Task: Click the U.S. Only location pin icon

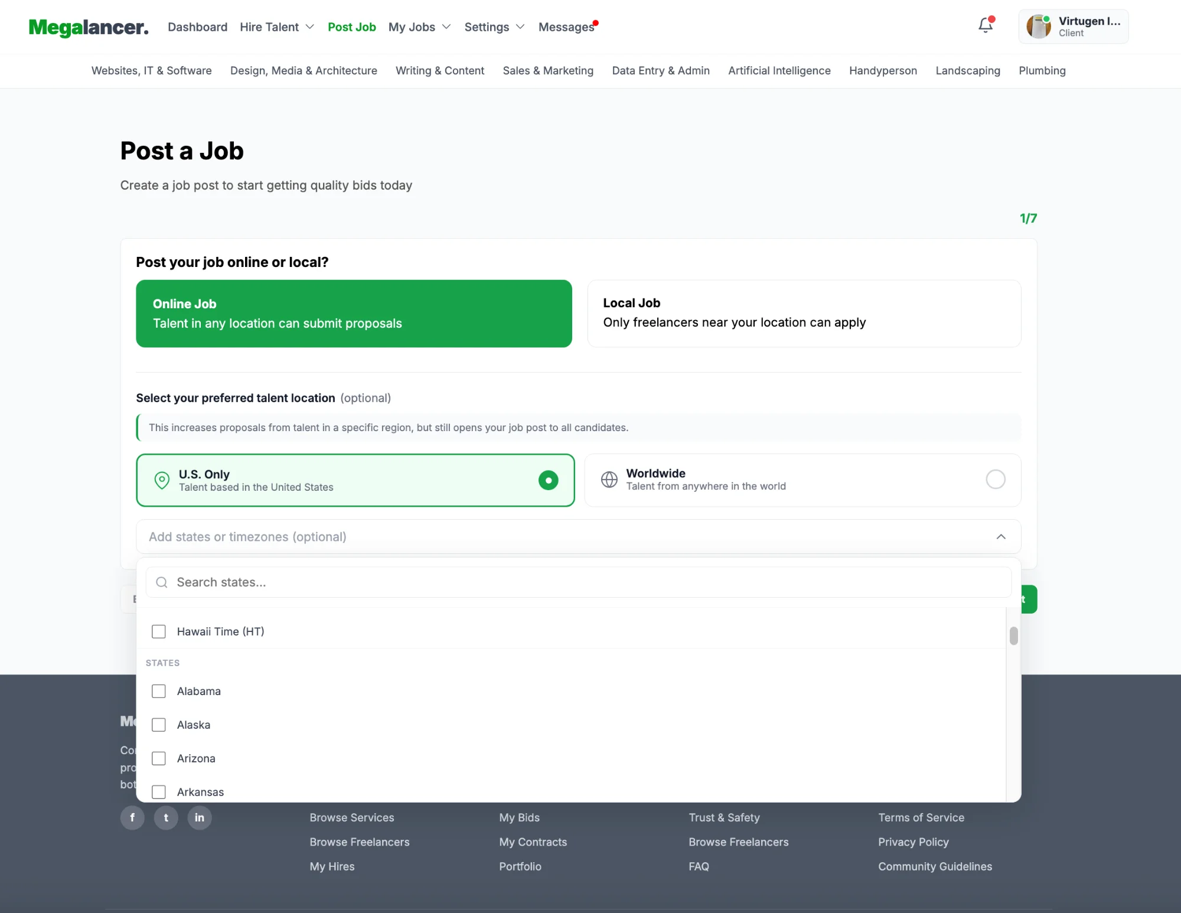Action: click(162, 480)
